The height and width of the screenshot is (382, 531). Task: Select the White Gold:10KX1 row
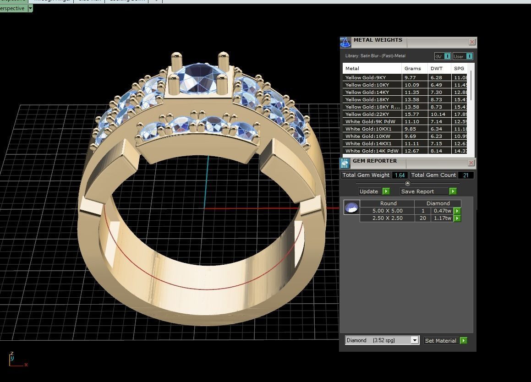[x=405, y=129]
